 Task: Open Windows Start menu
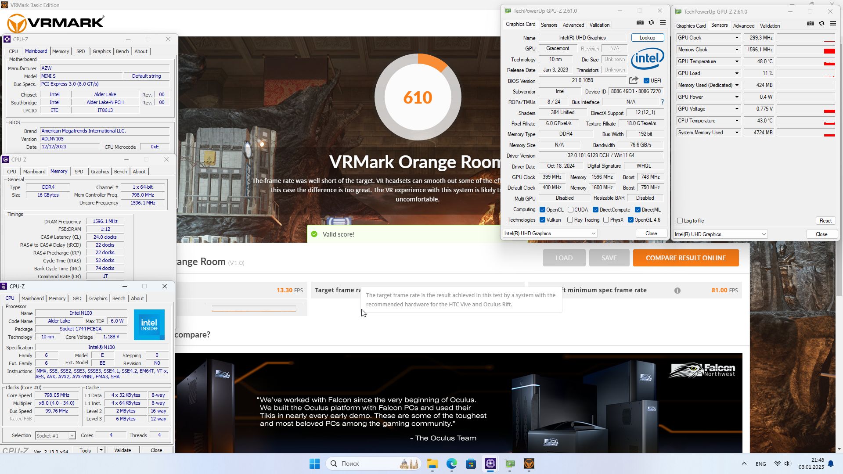[315, 463]
